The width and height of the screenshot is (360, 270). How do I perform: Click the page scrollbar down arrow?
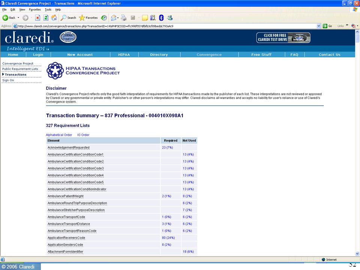(x=357, y=253)
